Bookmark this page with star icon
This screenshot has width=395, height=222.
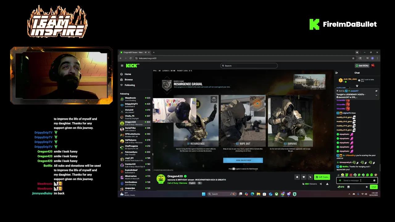(x=353, y=58)
